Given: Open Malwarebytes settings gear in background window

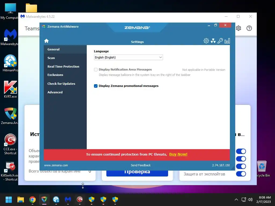Looking at the screenshot, I should (238, 28).
